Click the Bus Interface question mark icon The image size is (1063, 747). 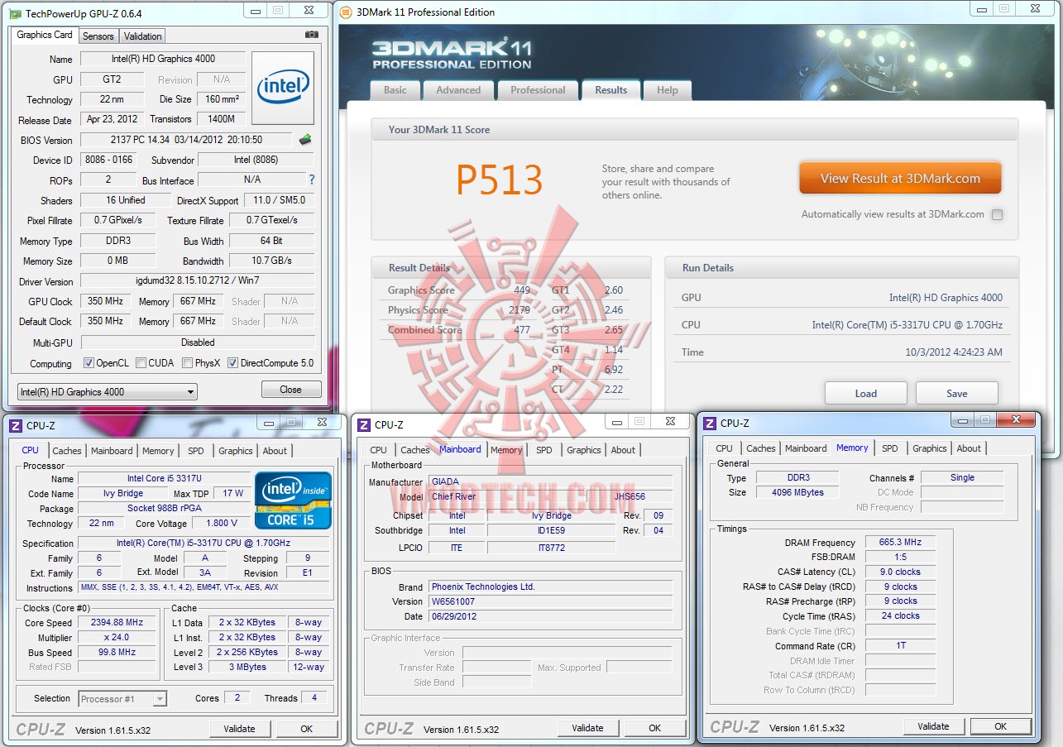(x=312, y=180)
